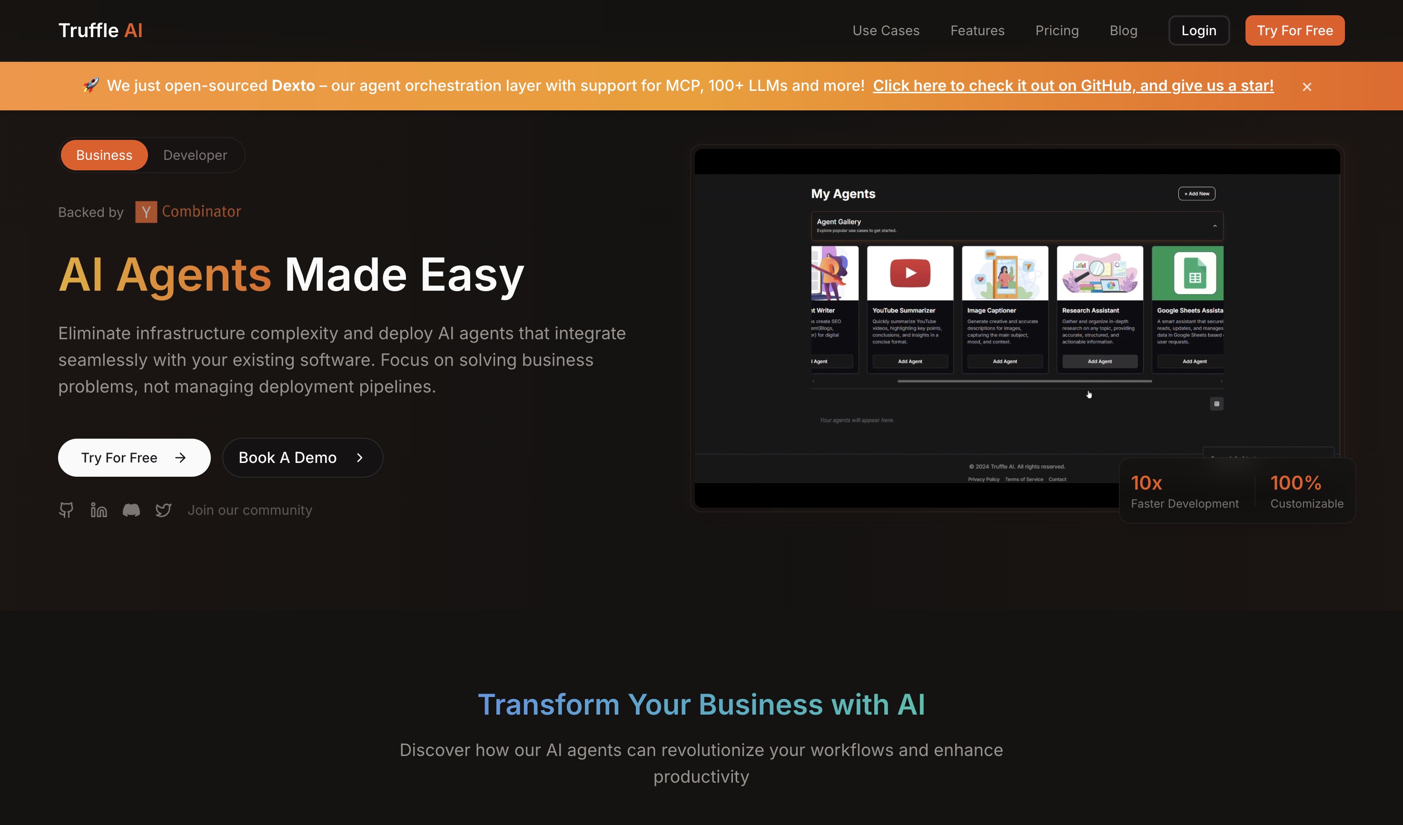Switch to the Developer toggle

click(195, 155)
